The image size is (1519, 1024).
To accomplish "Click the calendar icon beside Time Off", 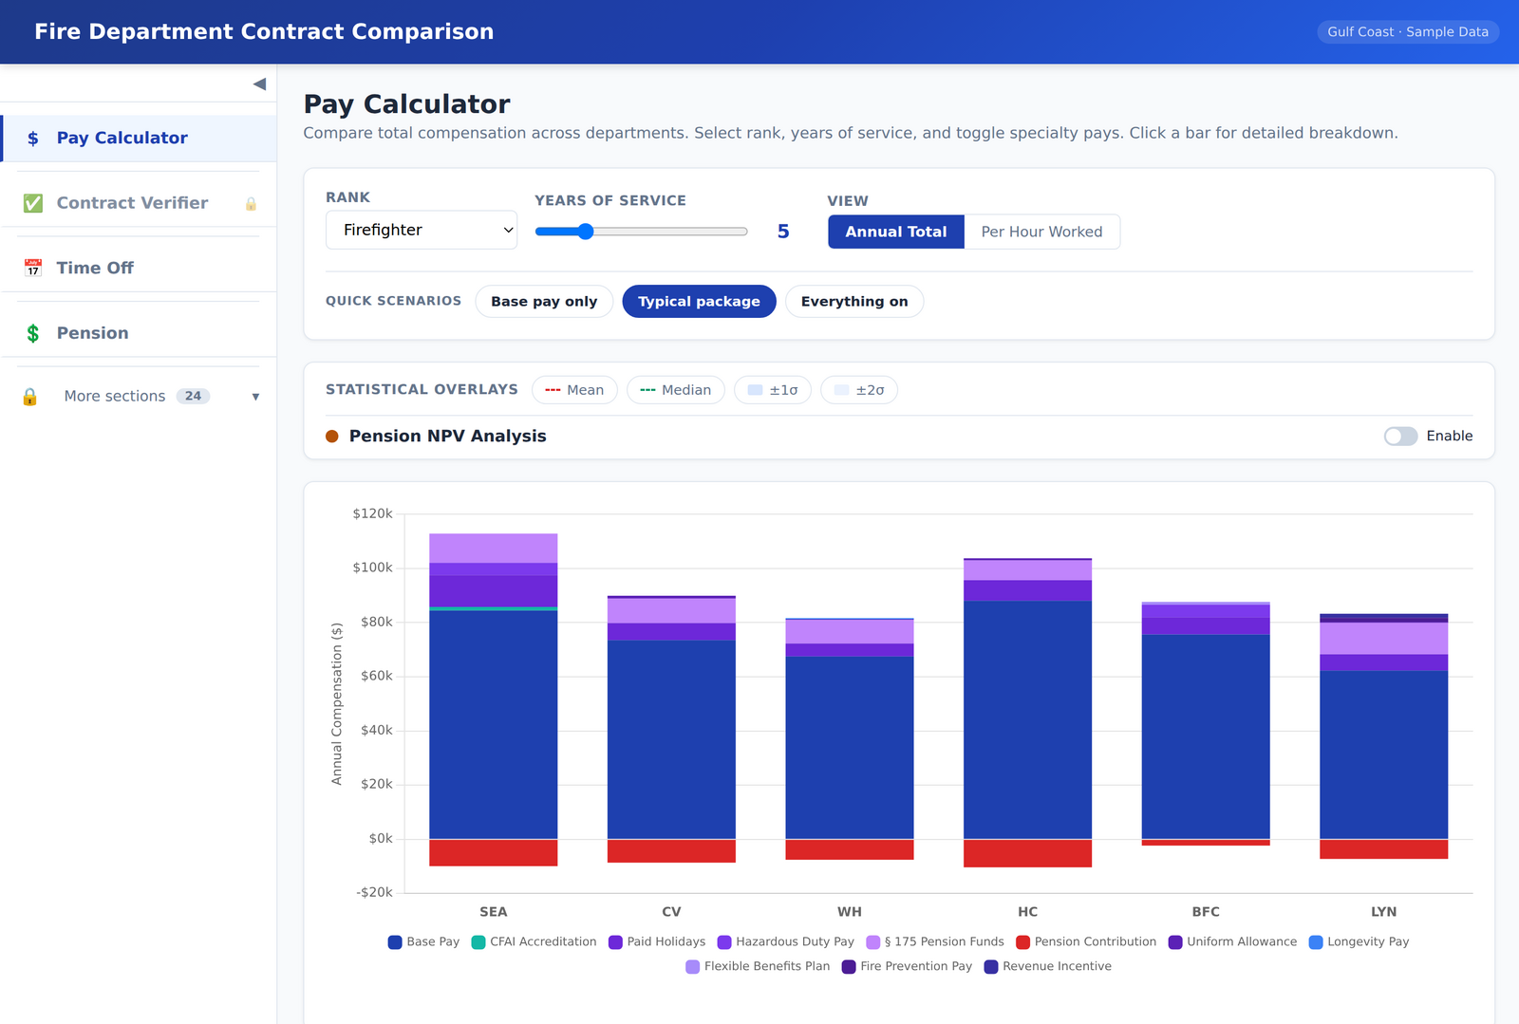I will pyautogui.click(x=33, y=268).
